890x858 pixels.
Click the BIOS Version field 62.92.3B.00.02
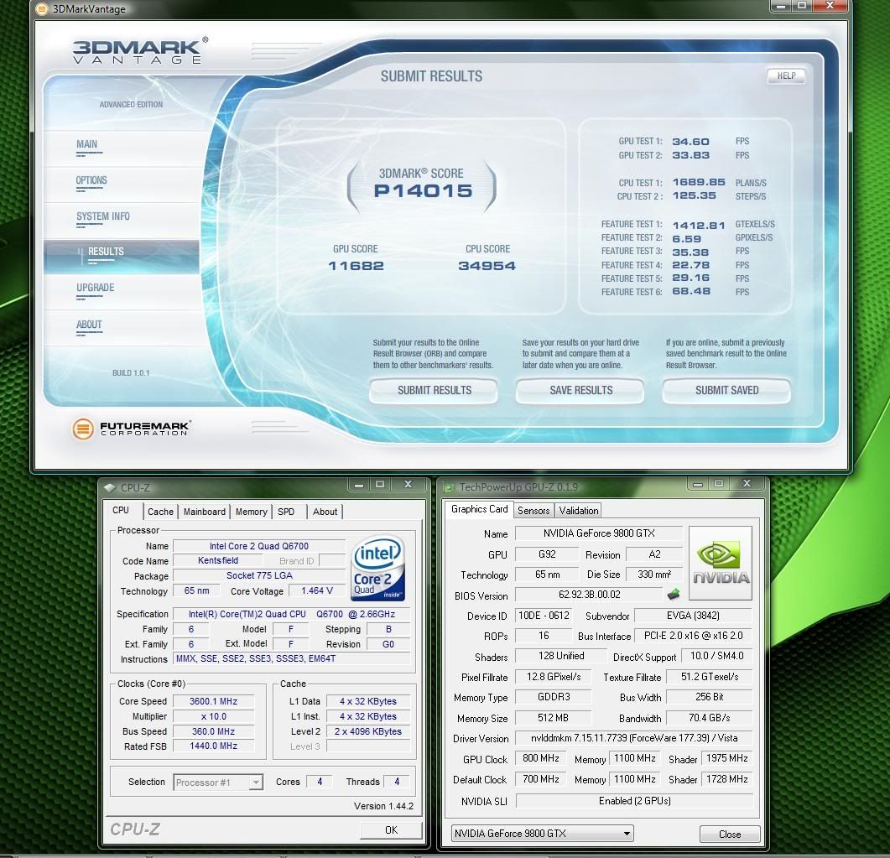589,595
